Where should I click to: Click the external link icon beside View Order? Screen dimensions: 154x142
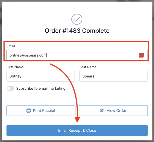[x=102, y=110]
